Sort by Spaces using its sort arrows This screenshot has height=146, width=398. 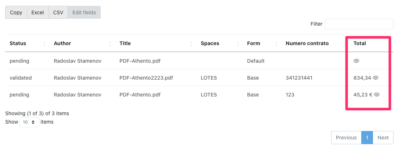pyautogui.click(x=238, y=44)
